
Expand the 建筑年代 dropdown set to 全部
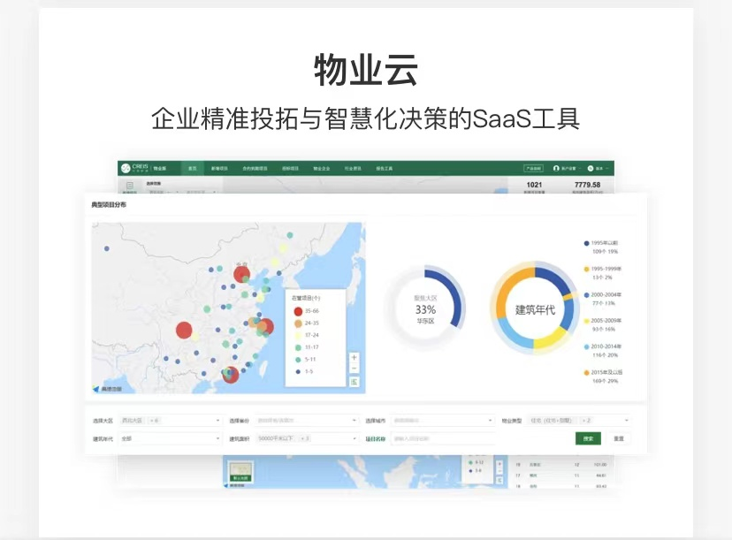[170, 438]
